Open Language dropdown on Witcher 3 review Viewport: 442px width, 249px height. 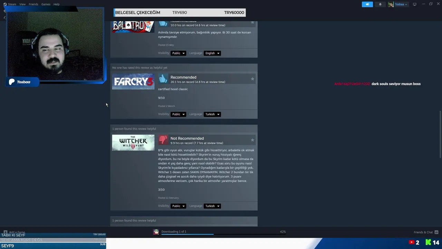pos(212,206)
